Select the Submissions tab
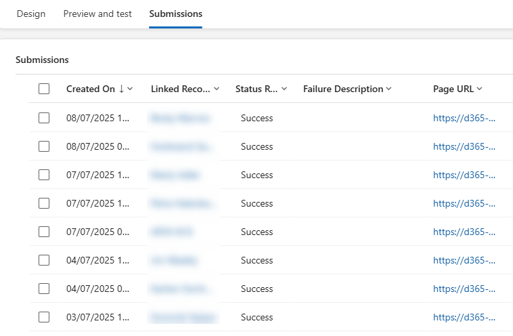This screenshot has width=513, height=336. (175, 14)
